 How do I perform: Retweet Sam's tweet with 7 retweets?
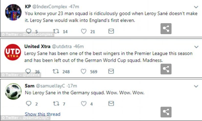(55, 104)
